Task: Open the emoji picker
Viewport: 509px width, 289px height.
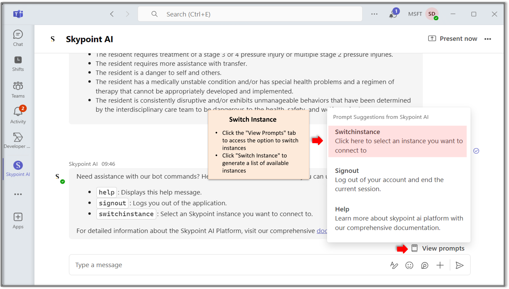Action: [x=409, y=265]
